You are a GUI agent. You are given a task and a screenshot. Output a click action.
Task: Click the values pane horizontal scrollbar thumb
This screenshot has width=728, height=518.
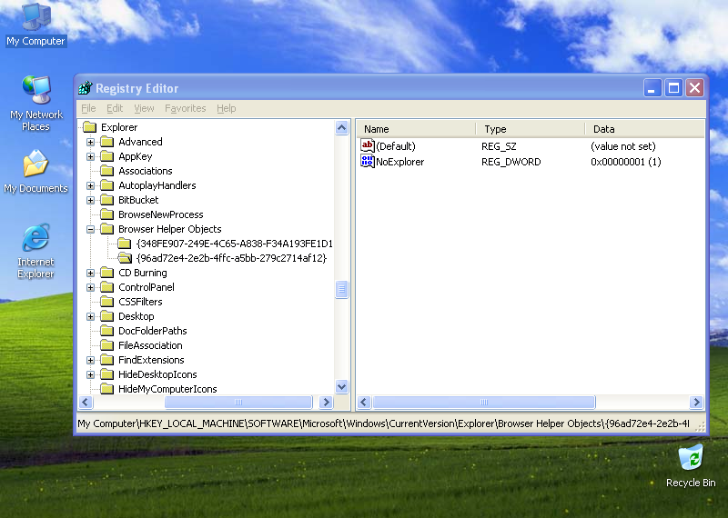484,402
